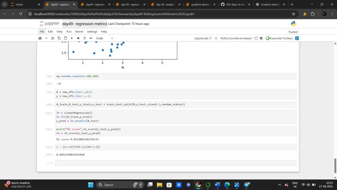The image size is (337, 190).
Task: Click the site information icon
Action: point(30,14)
